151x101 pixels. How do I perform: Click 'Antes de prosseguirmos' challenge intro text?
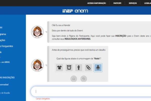79,50
